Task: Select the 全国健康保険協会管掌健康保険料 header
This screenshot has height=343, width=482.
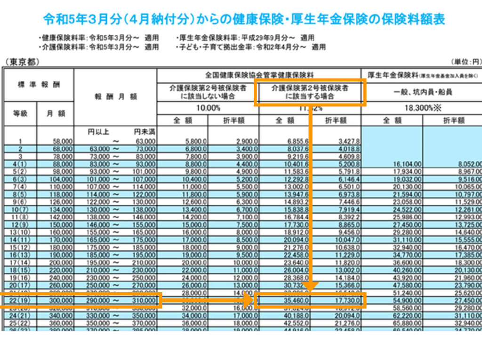Action: [x=259, y=75]
